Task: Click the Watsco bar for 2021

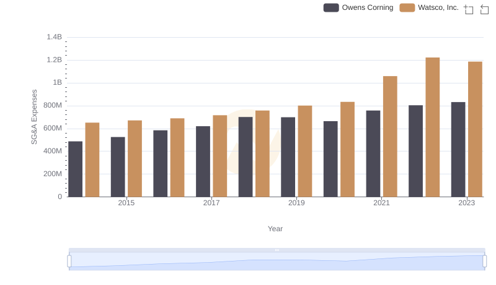Action: coord(390,137)
